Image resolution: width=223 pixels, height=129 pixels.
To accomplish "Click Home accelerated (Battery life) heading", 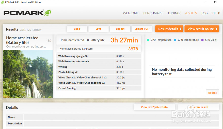I will point(22,40).
